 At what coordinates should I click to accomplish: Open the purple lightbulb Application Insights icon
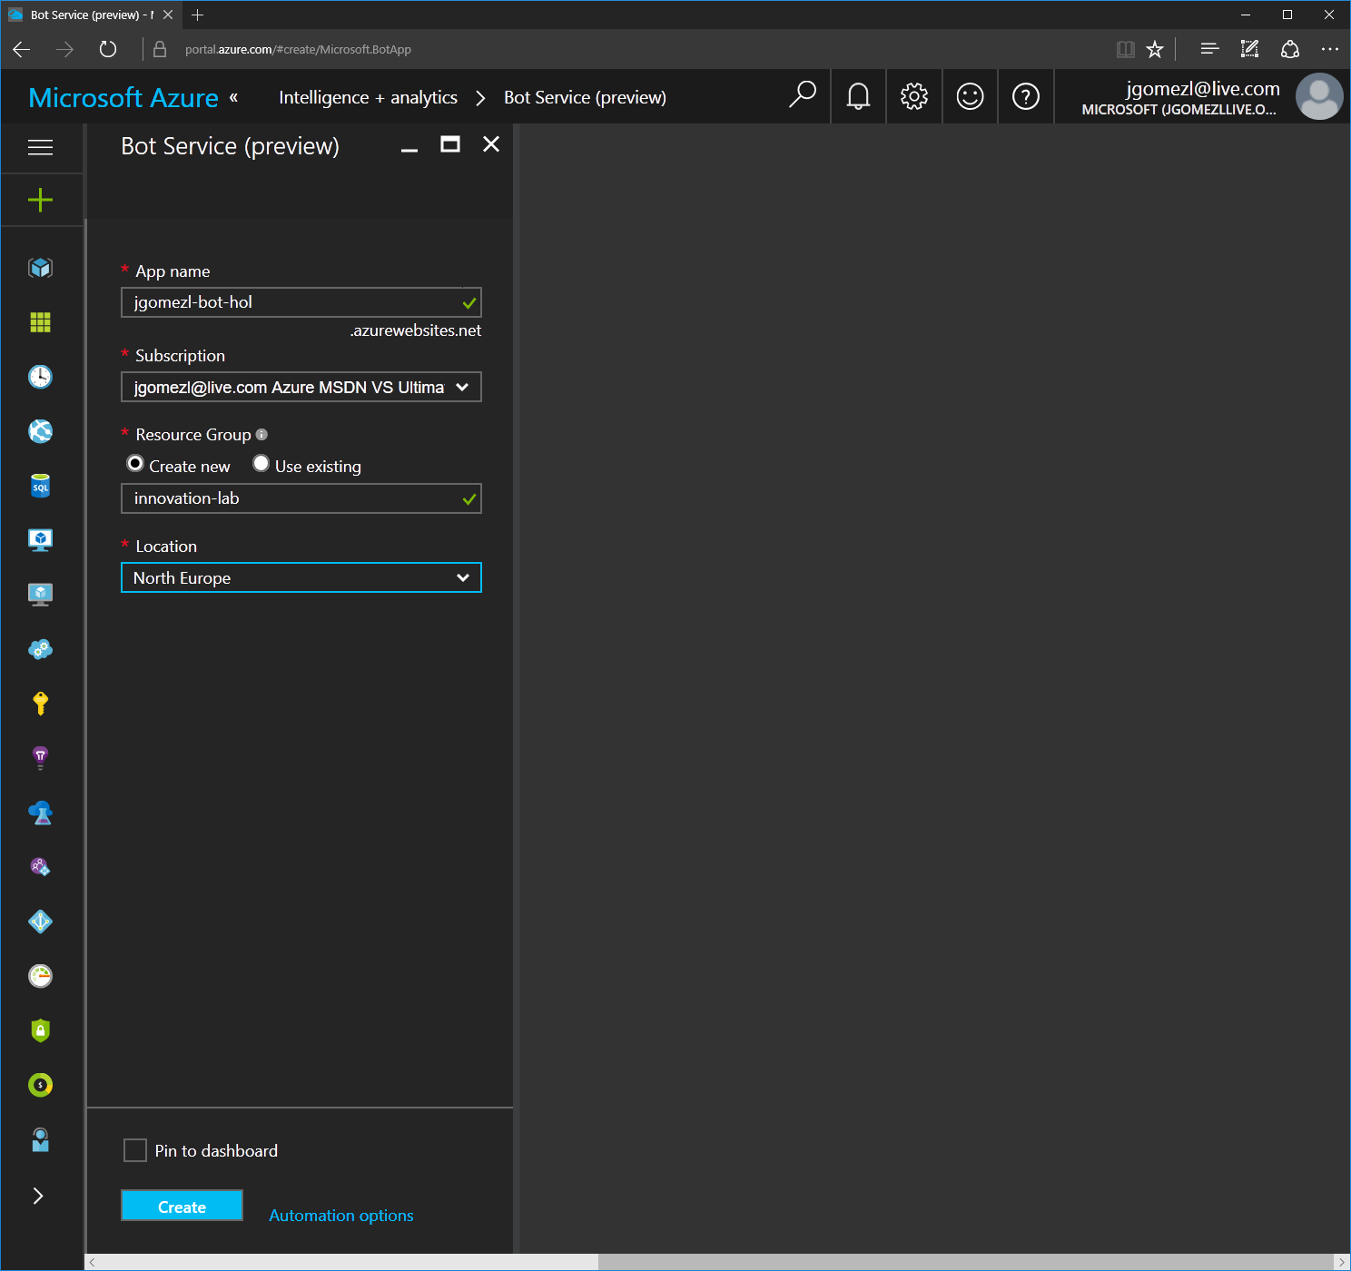click(41, 758)
